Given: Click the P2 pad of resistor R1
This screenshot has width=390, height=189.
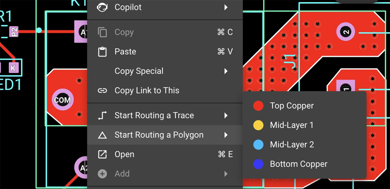Looking at the screenshot, I should (13, 31).
